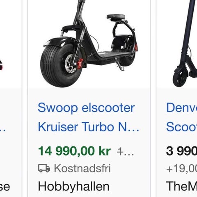The height and width of the screenshot is (197, 197).
Task: Click the Denver scooter's front wheel in photo
Action: [x=180, y=78]
